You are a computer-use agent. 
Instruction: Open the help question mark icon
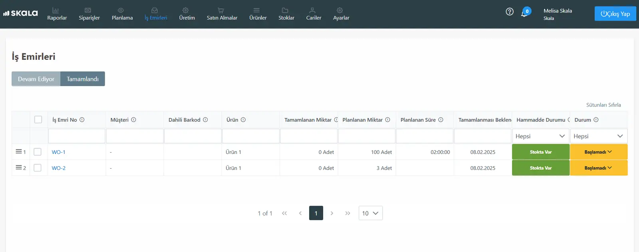[510, 12]
